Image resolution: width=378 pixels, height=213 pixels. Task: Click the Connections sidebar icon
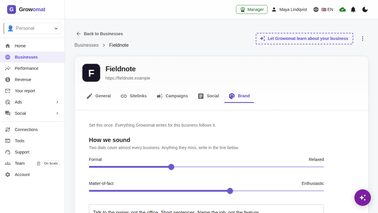click(x=8, y=130)
